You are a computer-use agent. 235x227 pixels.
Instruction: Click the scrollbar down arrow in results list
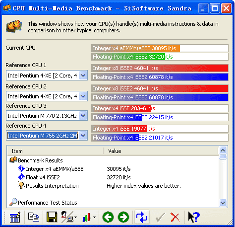click(223, 203)
